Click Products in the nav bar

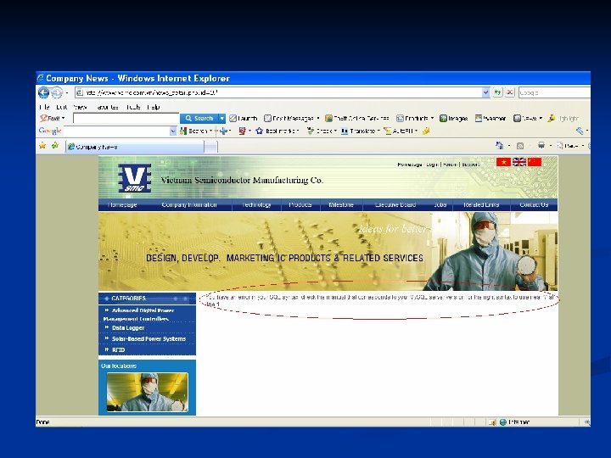(300, 205)
